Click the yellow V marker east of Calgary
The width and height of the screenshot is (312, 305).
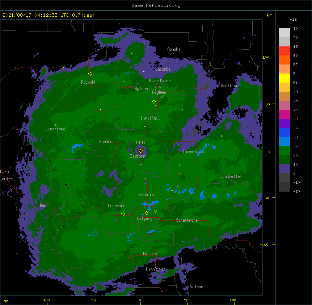coord(155,212)
